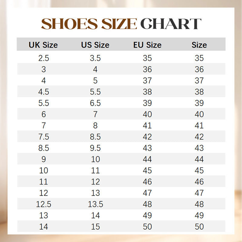
Task: Click the US Size column header
Action: pyautogui.click(x=95, y=45)
